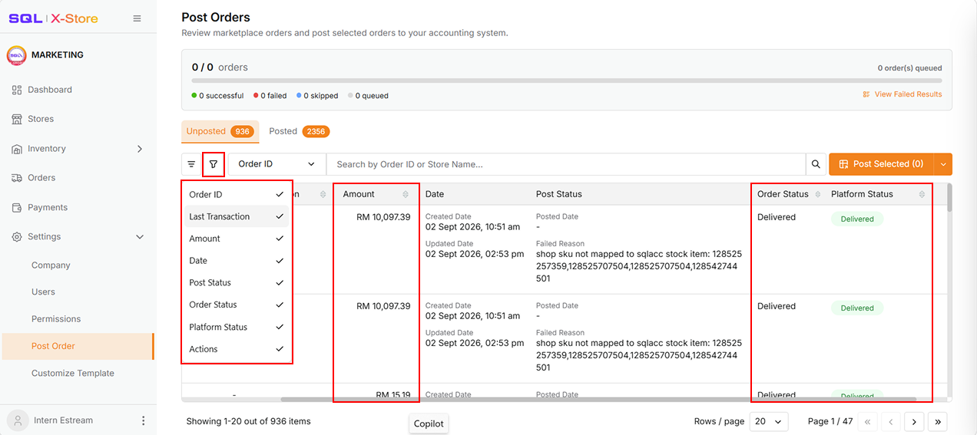977x435 pixels.
Task: Click the Settings gear icon
Action: (x=17, y=237)
